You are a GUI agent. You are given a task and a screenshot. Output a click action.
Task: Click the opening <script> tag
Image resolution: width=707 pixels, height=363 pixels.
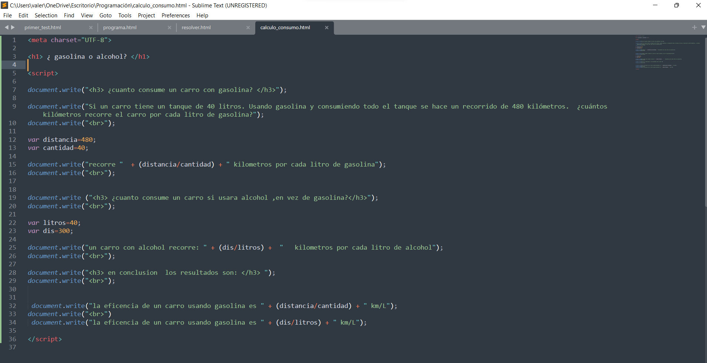click(43, 73)
